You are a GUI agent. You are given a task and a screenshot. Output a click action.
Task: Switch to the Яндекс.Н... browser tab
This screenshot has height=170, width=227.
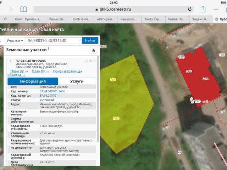pos(201,19)
